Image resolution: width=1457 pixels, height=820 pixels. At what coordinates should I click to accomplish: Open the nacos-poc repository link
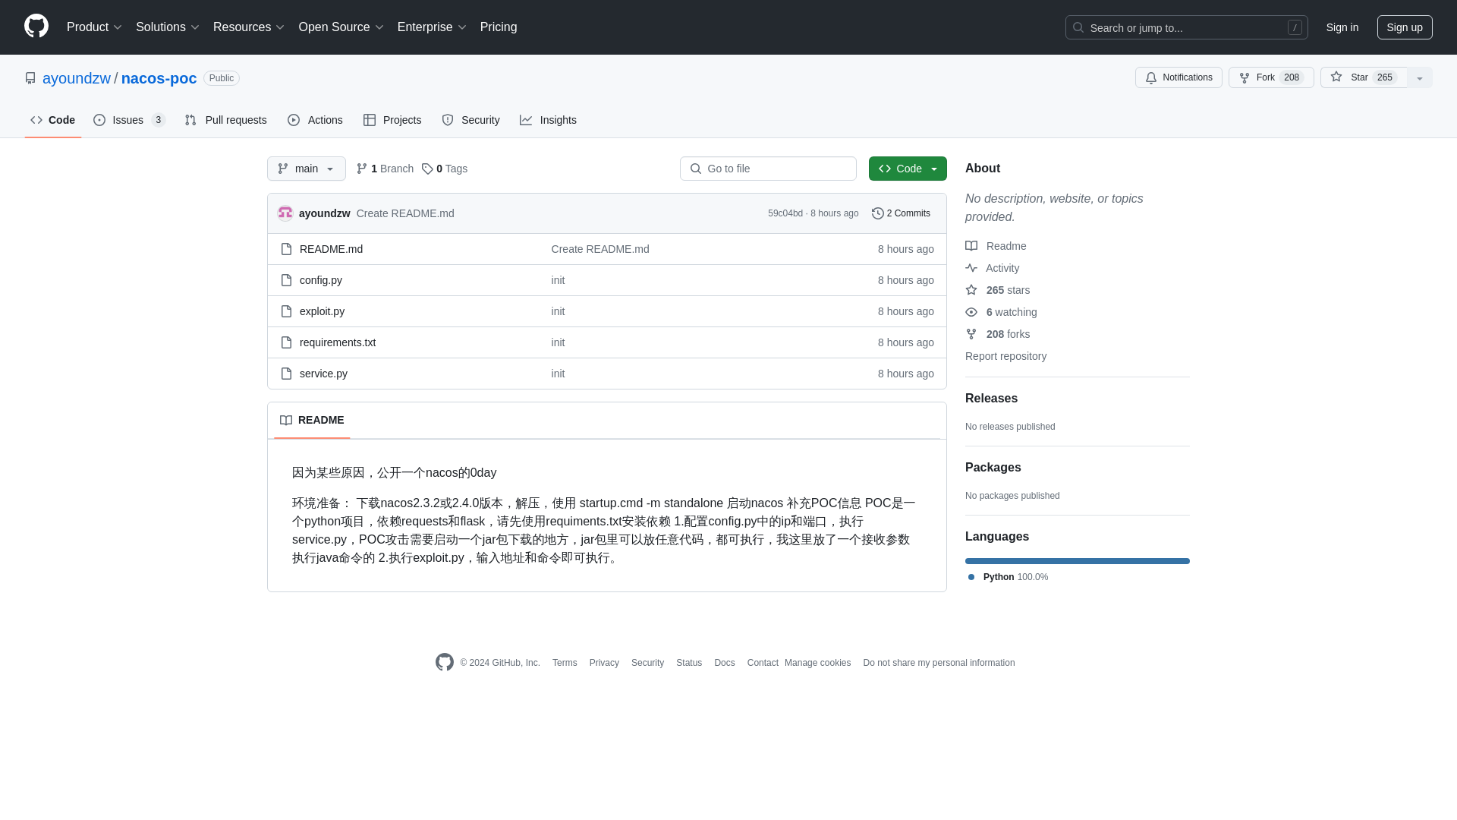pos(159,78)
